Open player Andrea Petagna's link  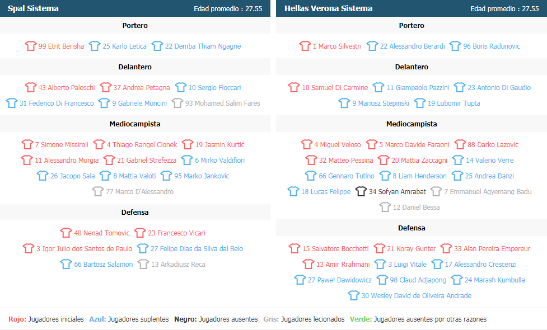(141, 87)
